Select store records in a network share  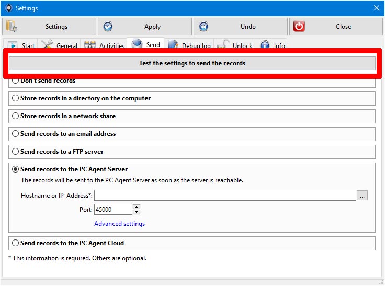[x=16, y=116]
